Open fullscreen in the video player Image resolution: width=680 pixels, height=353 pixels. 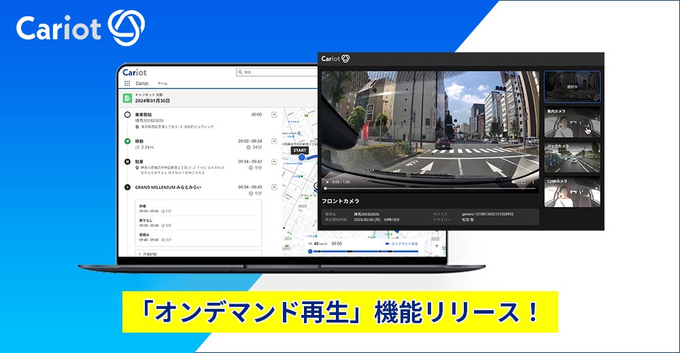tap(523, 183)
